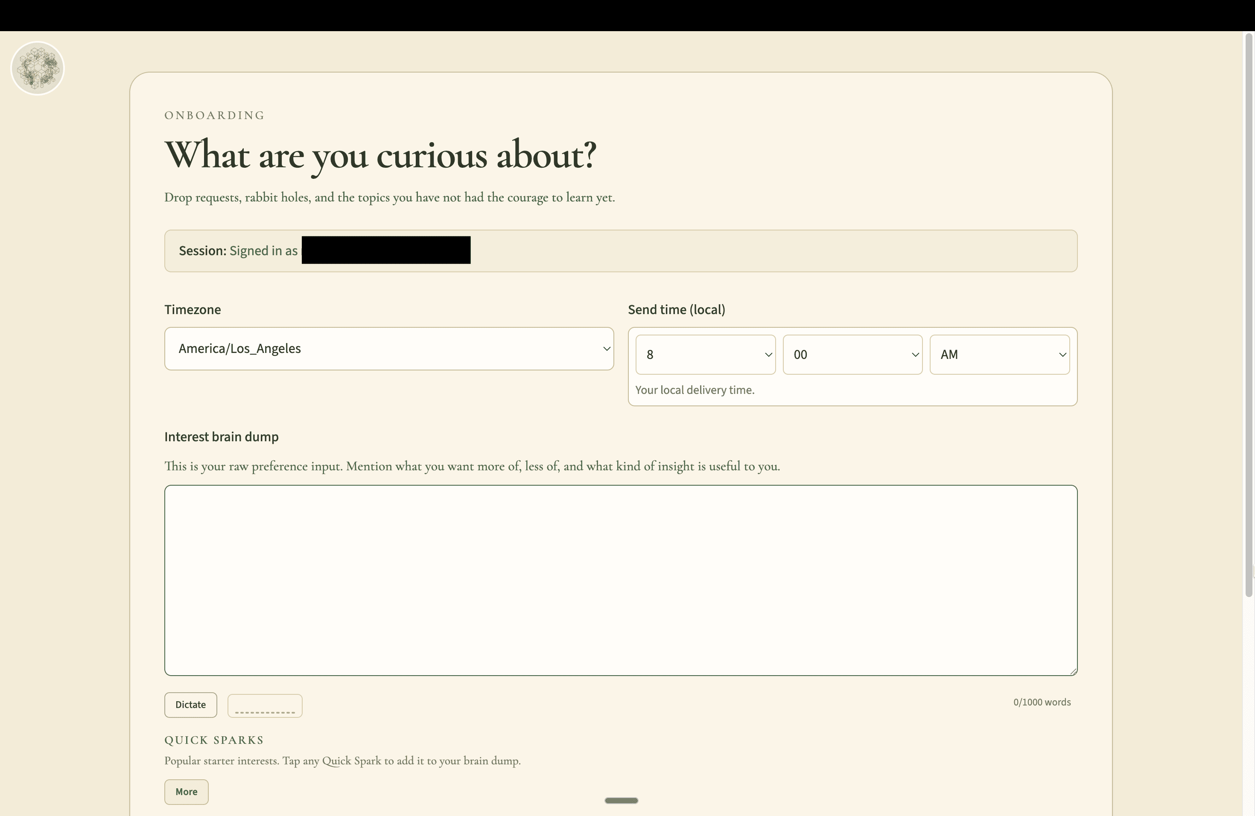
Task: Click inside the Interest brain dump textarea
Action: point(621,580)
